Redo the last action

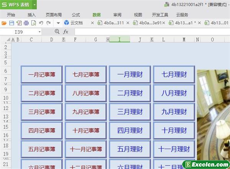pyautogui.click(x=48, y=23)
